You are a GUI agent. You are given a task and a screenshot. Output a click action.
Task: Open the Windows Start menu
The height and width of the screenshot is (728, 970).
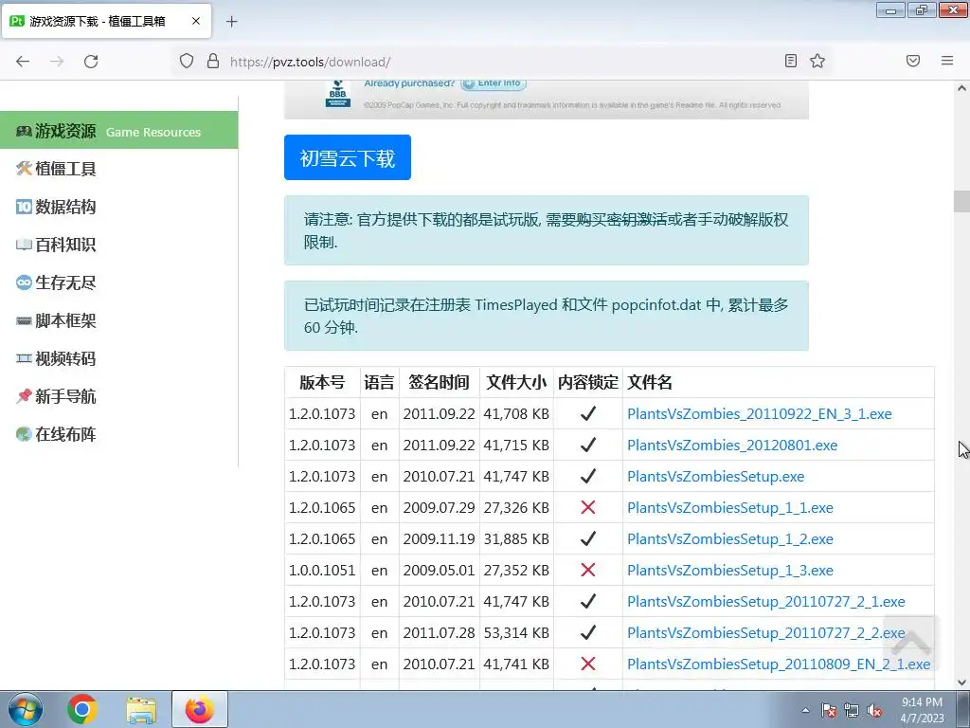coord(25,709)
